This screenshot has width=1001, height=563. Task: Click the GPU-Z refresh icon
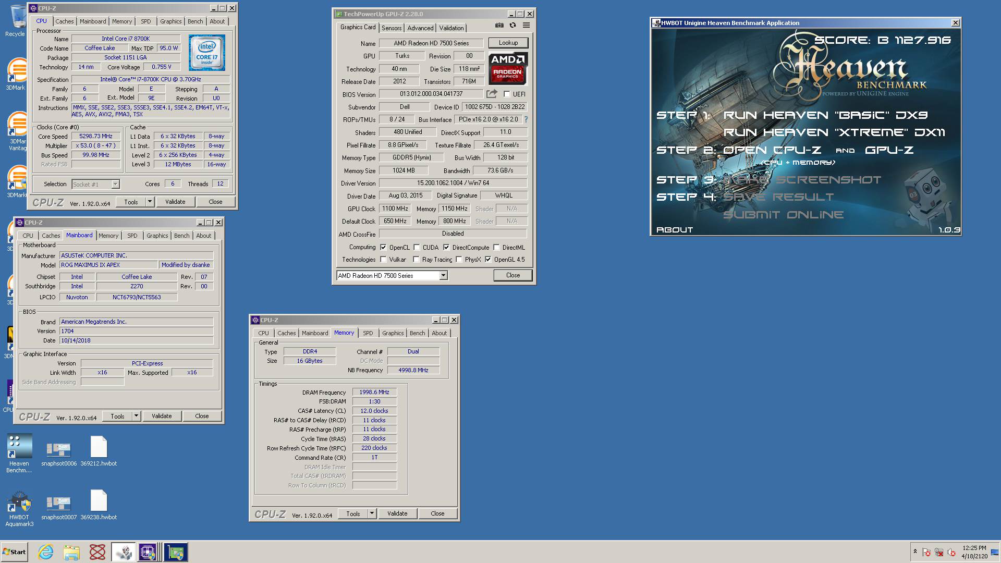tap(512, 25)
